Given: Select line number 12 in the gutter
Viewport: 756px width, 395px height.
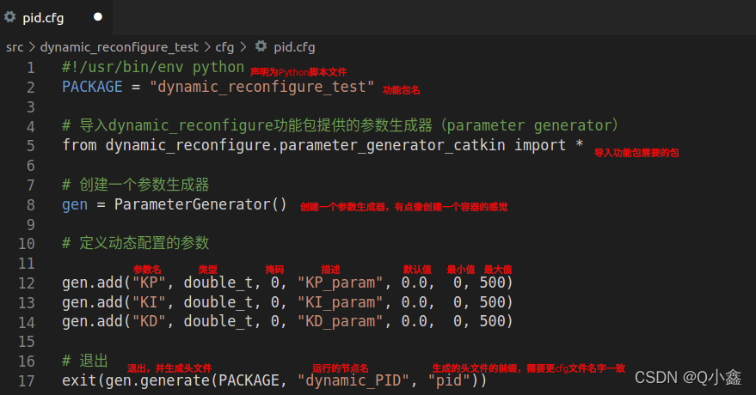Looking at the screenshot, I should 27,283.
